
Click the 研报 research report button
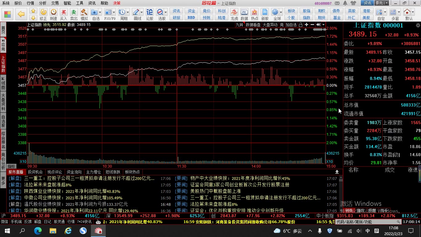pos(177,18)
